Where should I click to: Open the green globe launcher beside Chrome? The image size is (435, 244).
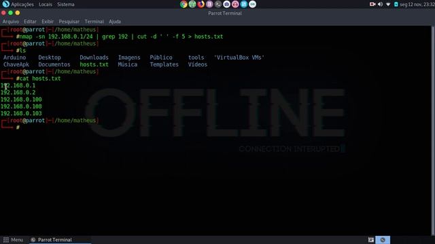(192, 4)
